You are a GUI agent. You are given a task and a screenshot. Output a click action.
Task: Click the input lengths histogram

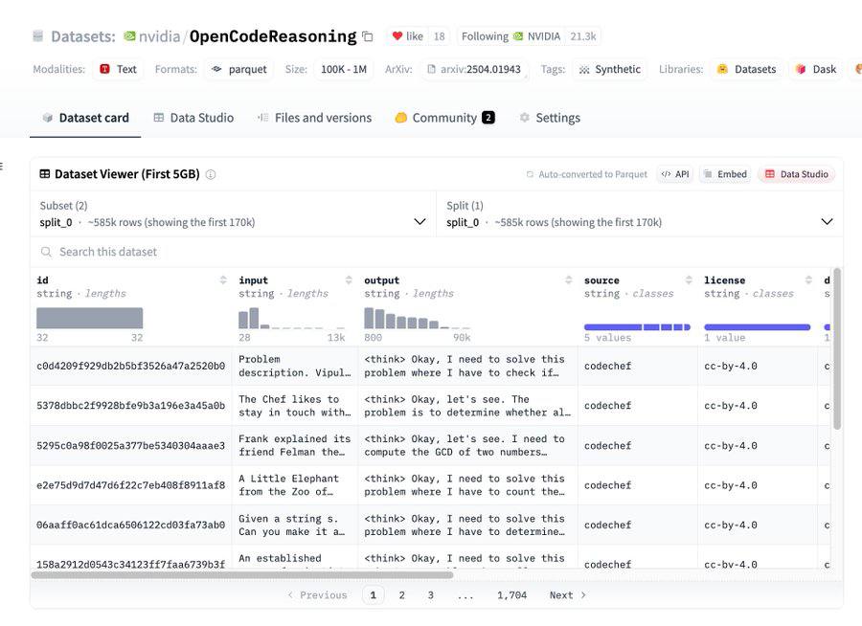291,318
